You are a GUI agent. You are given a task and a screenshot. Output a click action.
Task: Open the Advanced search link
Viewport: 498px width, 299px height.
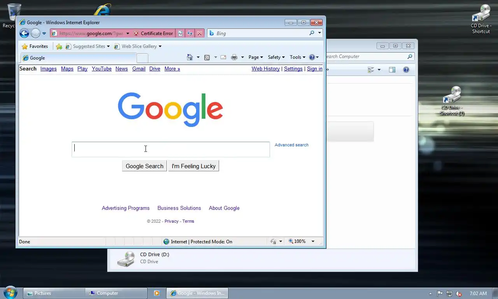291,145
